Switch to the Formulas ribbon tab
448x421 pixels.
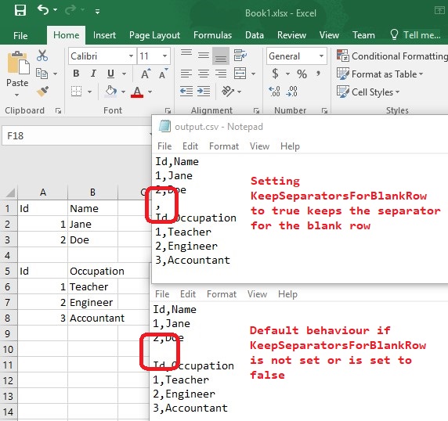[x=212, y=35]
